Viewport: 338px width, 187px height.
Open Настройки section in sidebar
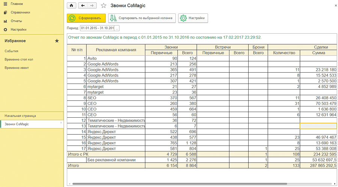(18, 30)
